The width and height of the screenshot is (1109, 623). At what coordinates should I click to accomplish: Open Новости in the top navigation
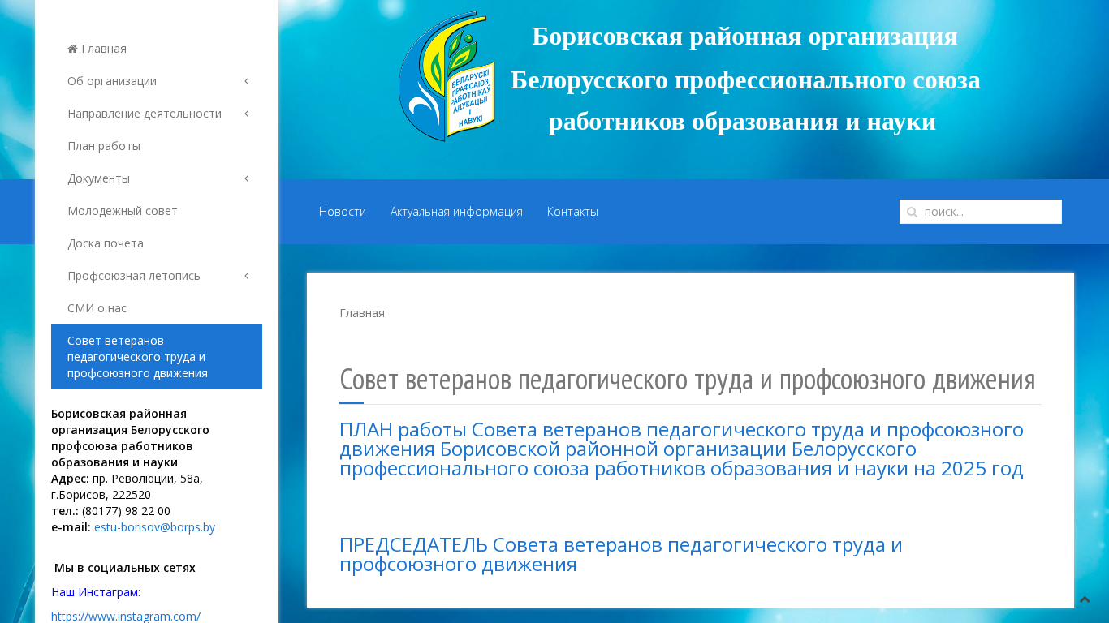pyautogui.click(x=343, y=212)
